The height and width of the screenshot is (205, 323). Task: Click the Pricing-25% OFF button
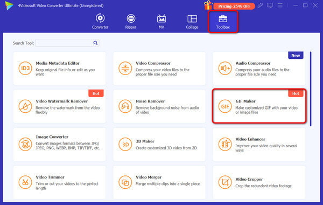[234, 6]
